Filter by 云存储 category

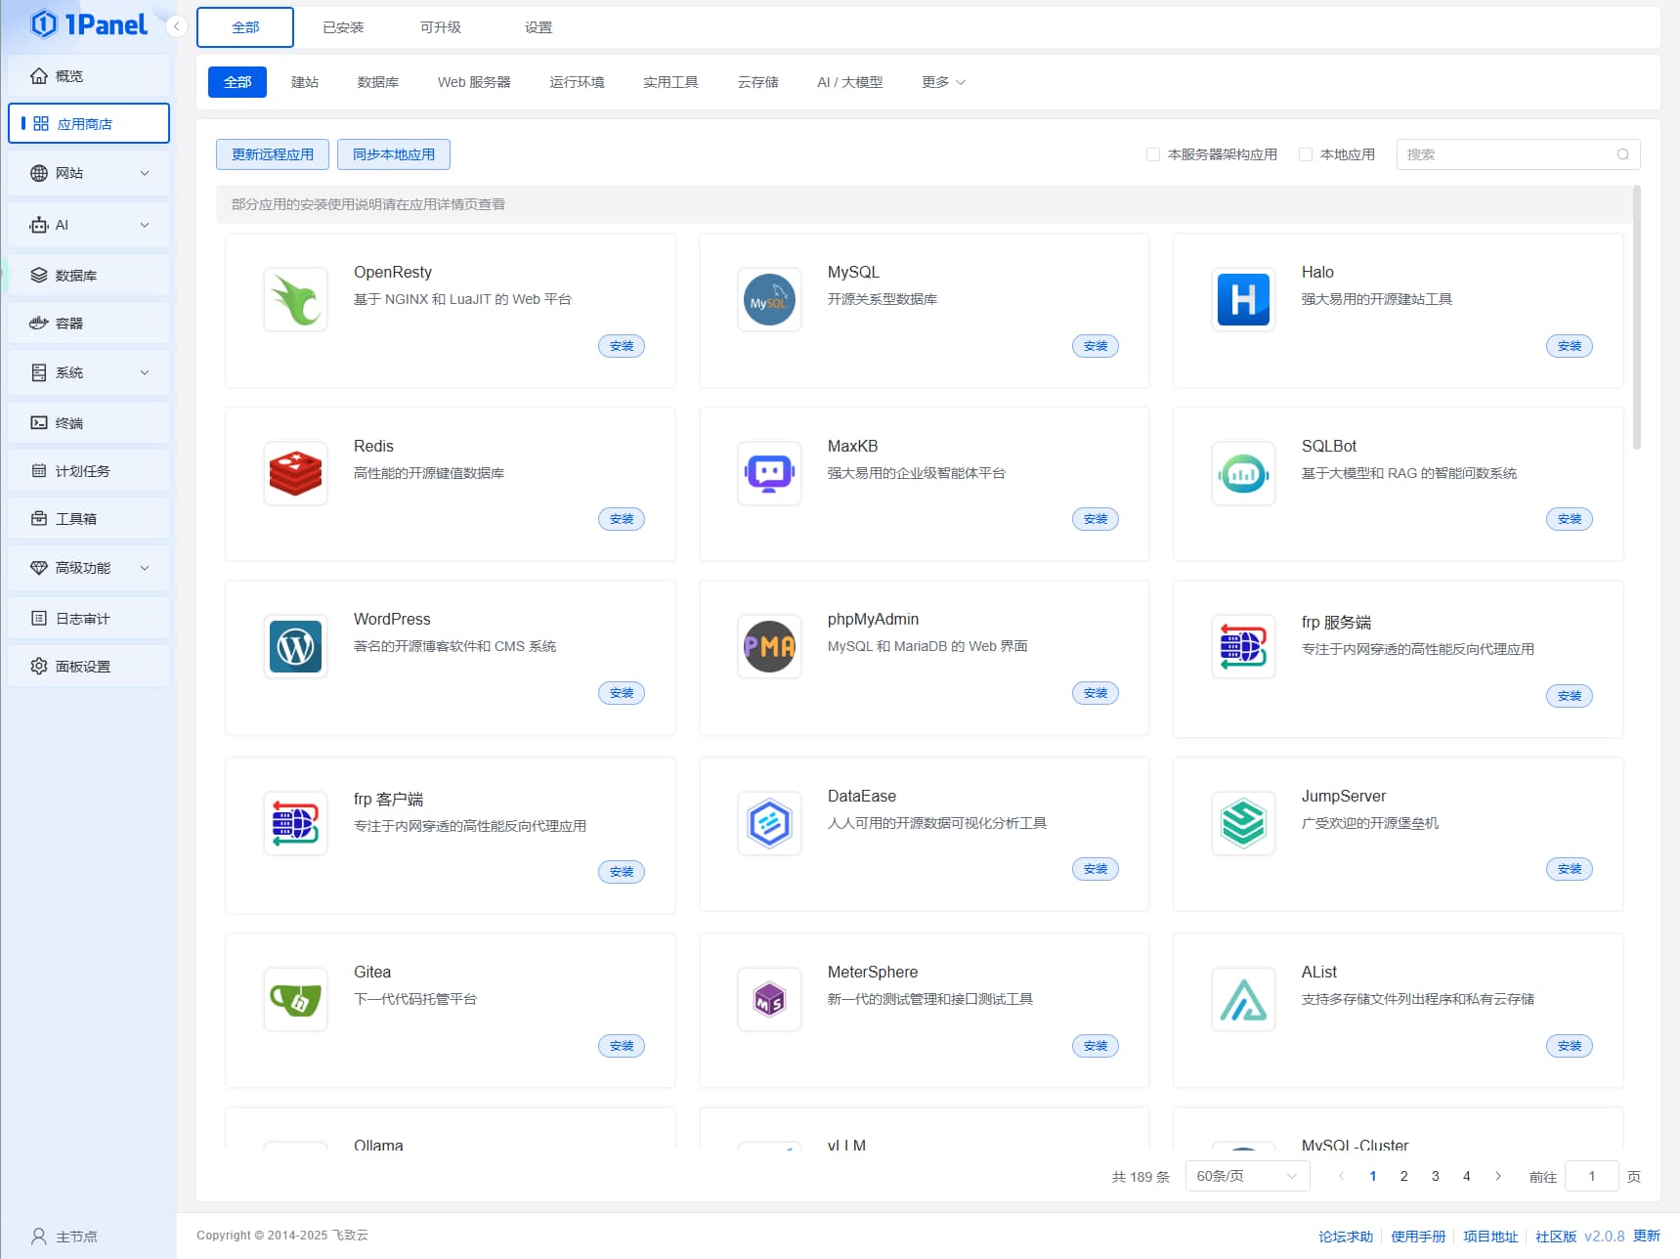(758, 82)
